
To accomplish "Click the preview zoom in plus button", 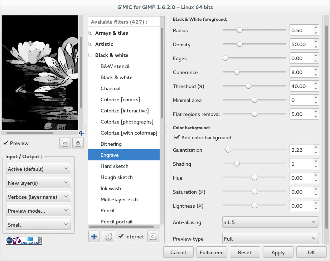I will coord(78,143).
